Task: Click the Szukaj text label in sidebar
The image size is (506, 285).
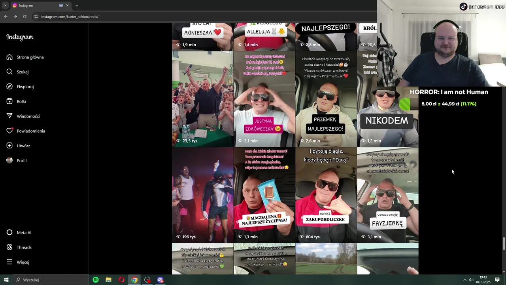Action: 23,72
